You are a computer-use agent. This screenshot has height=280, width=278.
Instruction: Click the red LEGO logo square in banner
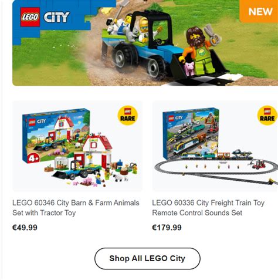point(30,17)
